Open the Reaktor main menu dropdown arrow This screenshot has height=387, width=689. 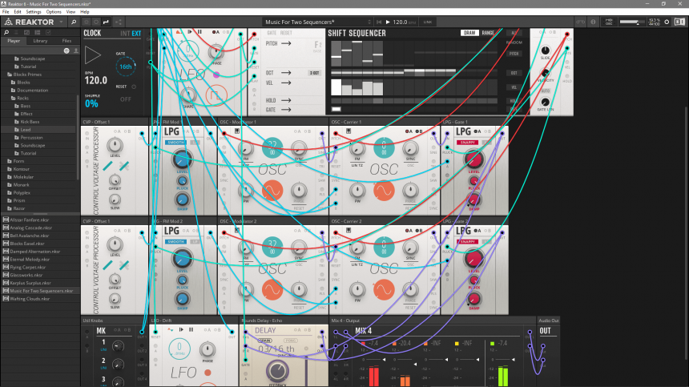click(x=61, y=22)
